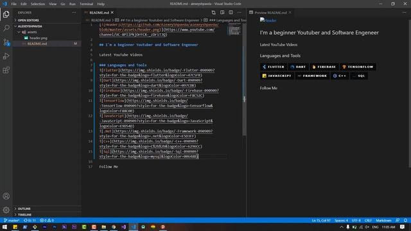Click the master branch indicator in status bar
Screen dimensions: 411x231
click(12, 220)
